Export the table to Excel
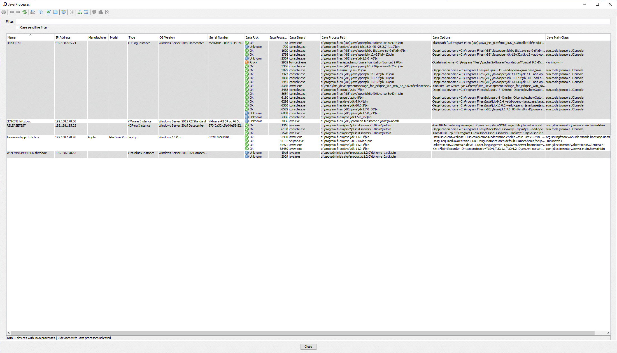The height and width of the screenshot is (353, 617). 48,12
